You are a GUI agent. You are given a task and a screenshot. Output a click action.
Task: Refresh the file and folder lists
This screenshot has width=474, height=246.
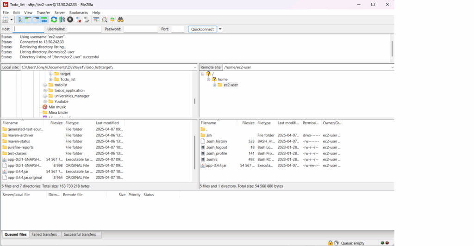tap(54, 19)
